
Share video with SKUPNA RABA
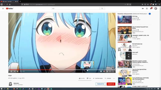98,78
